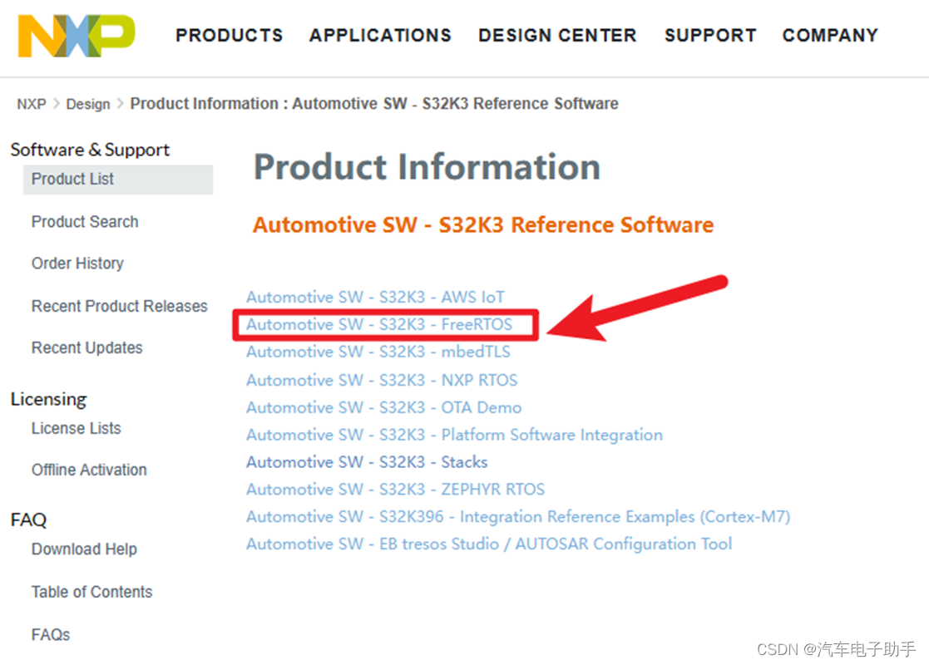The height and width of the screenshot is (665, 929).
Task: Click the Product Information page heading
Action: point(427,167)
